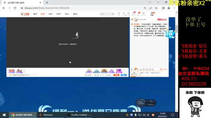The image size is (211, 118).
Task: Click the volume icon in system tray
Action: tap(144, 115)
